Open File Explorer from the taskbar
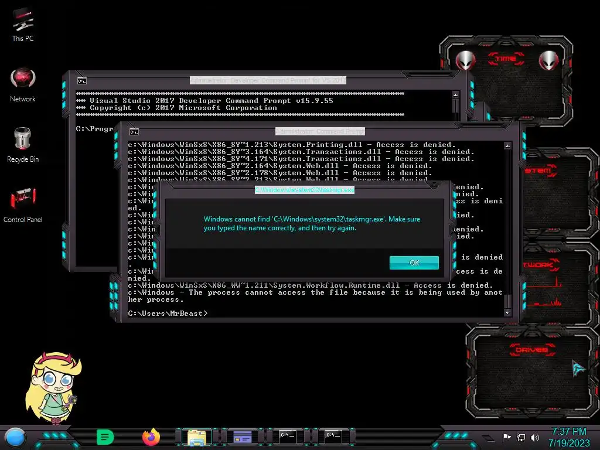 (197, 437)
